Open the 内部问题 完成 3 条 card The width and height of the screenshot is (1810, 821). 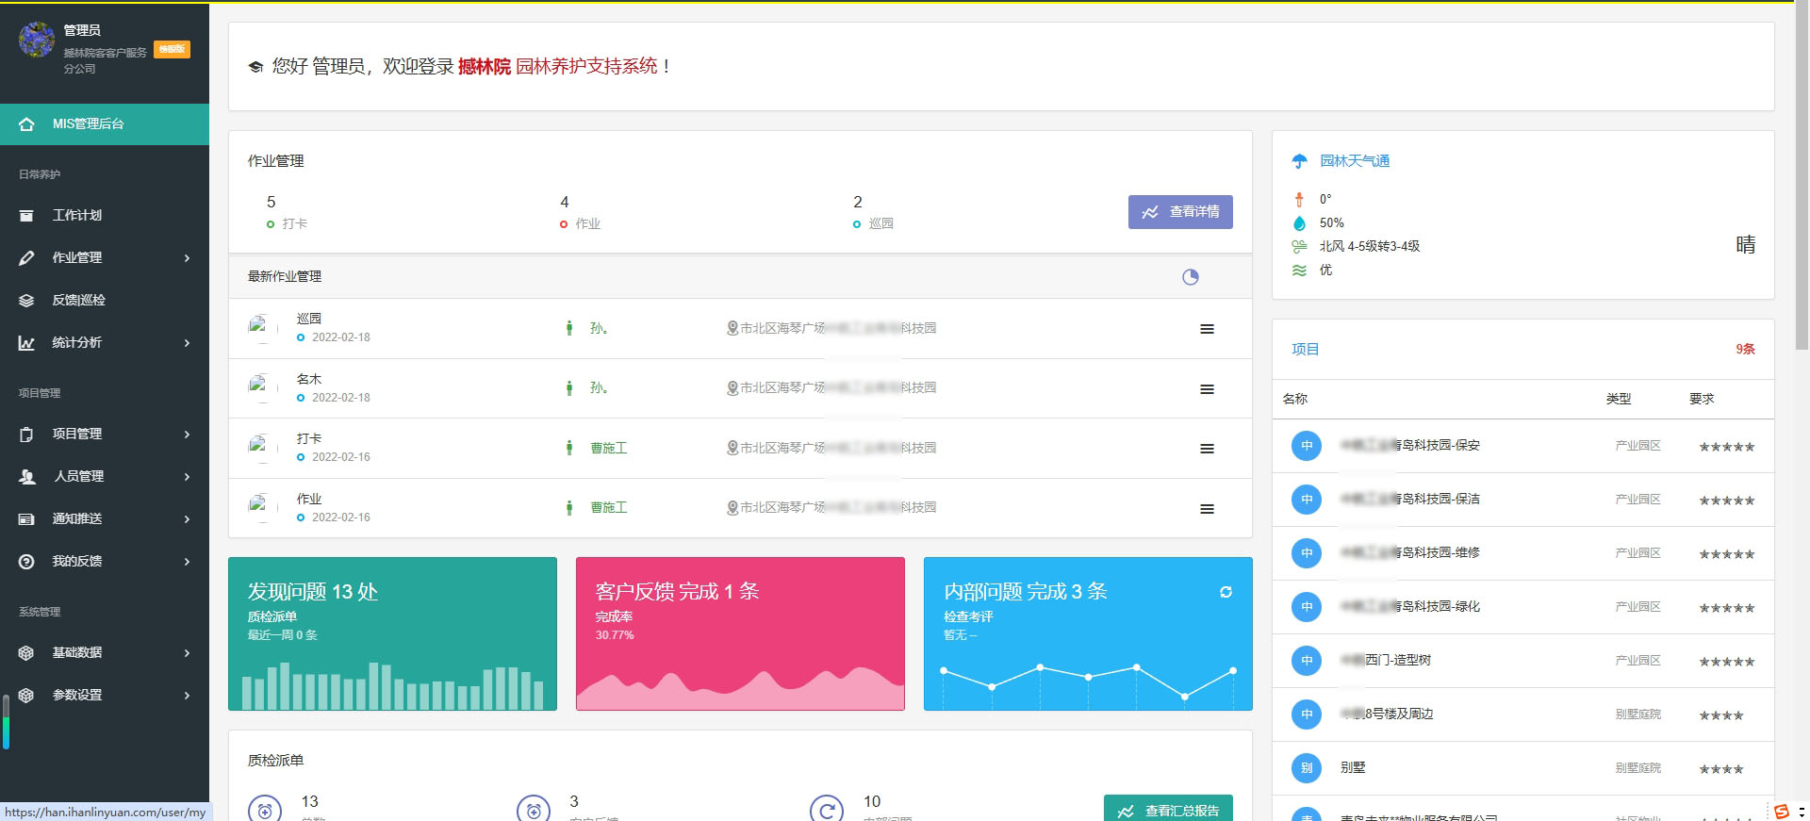(x=1088, y=633)
